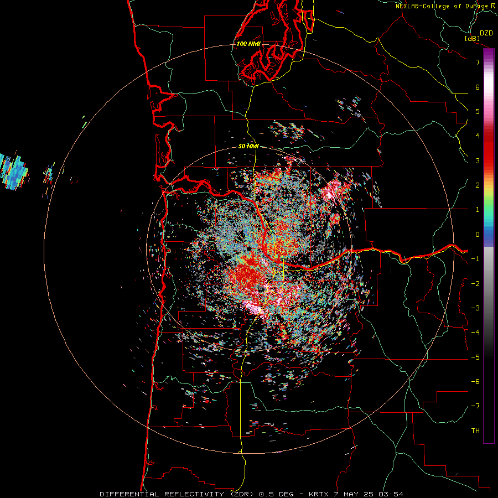The image size is (498, 498).
Task: Click the DZD product label
Action: pyautogui.click(x=486, y=33)
